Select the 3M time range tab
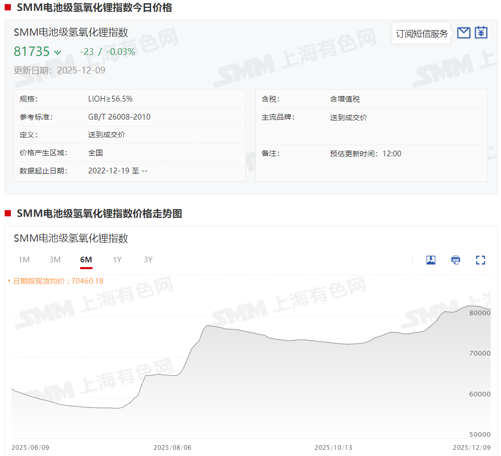This screenshot has height=456, width=501. [x=55, y=260]
